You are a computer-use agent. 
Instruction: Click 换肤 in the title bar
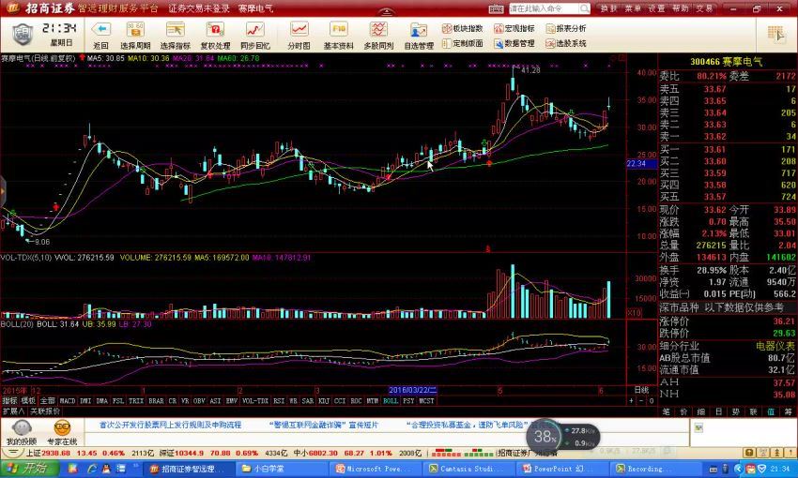click(x=608, y=8)
